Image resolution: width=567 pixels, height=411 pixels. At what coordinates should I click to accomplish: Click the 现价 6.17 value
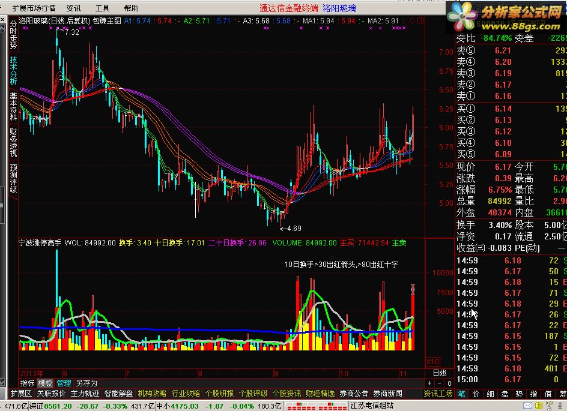(x=503, y=167)
